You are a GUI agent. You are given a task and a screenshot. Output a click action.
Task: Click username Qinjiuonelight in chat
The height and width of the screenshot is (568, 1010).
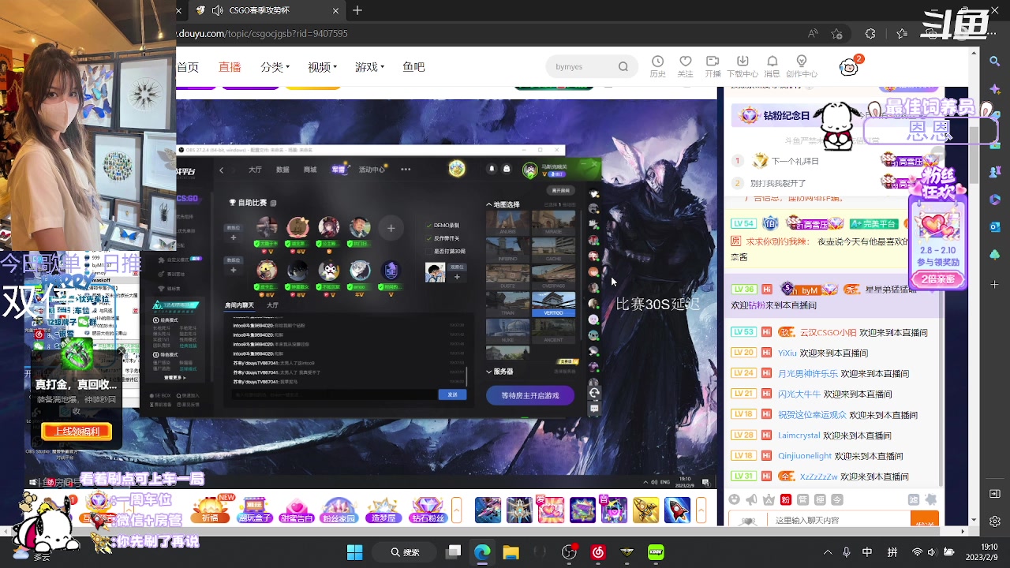pos(805,456)
